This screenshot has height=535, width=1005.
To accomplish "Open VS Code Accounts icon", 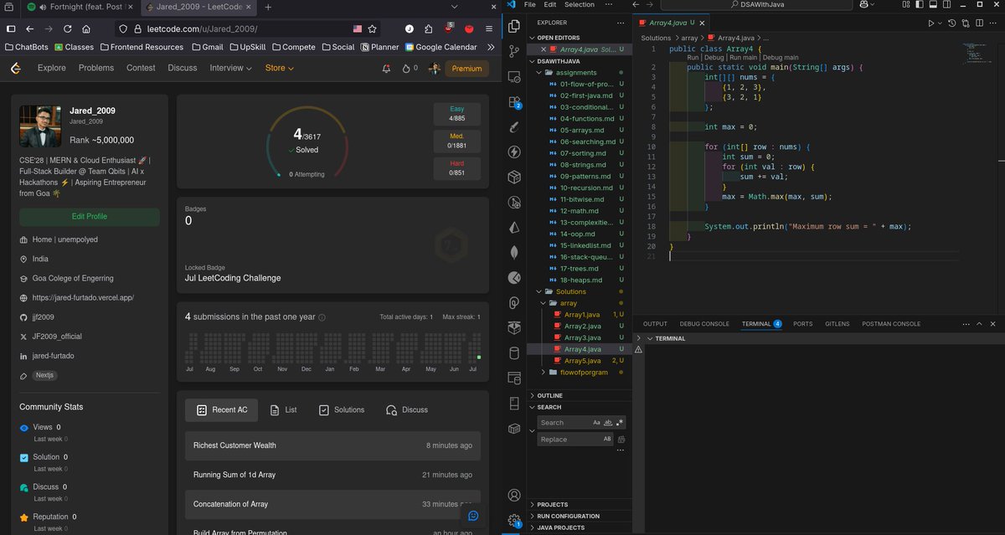I will pyautogui.click(x=514, y=496).
